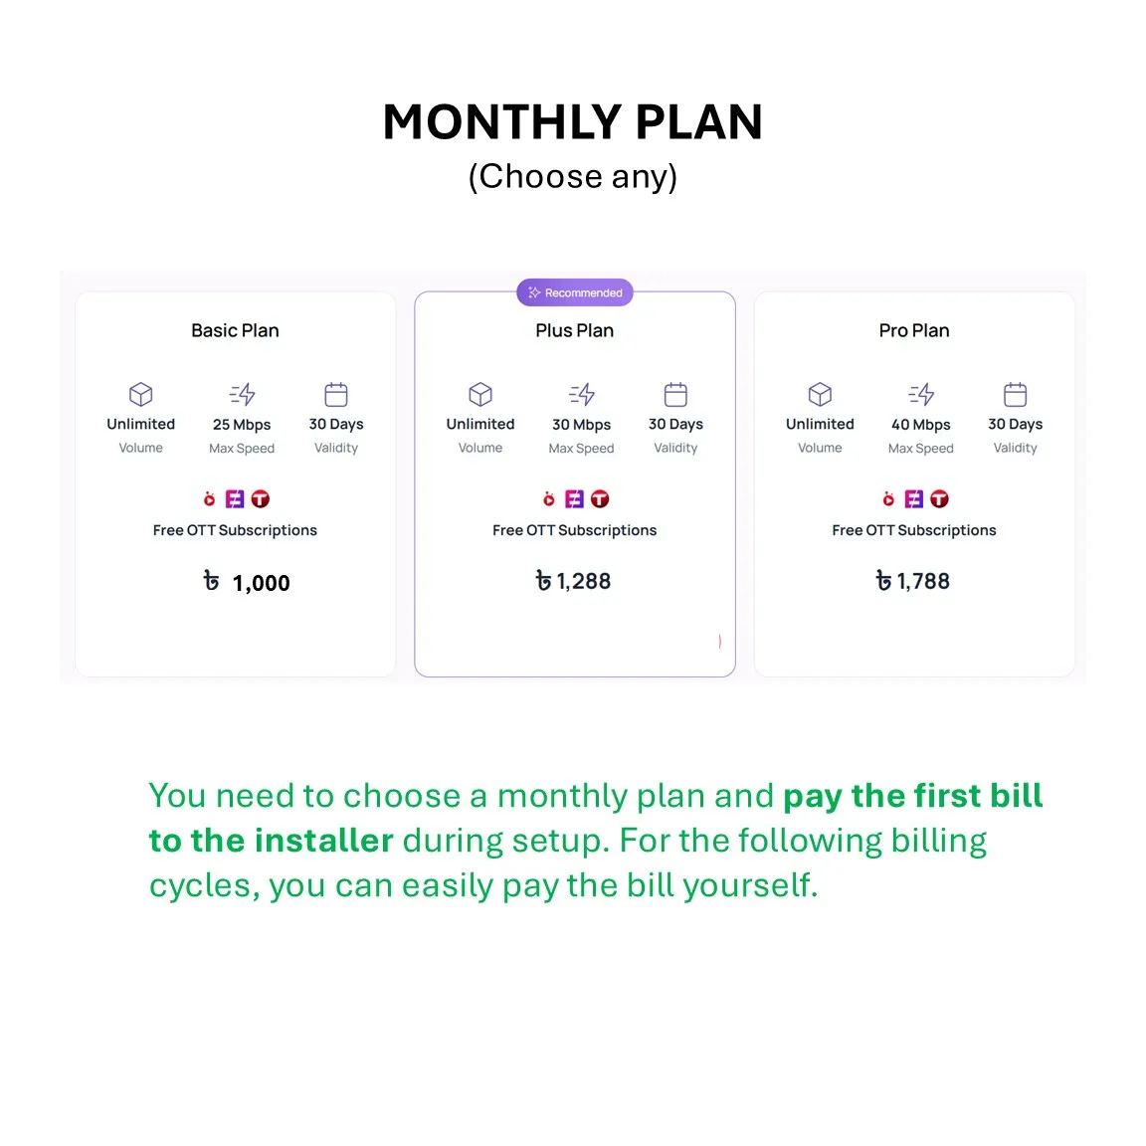This screenshot has width=1146, height=1146.
Task: Click the Basic Plan speed bolt icon
Action: (x=242, y=394)
